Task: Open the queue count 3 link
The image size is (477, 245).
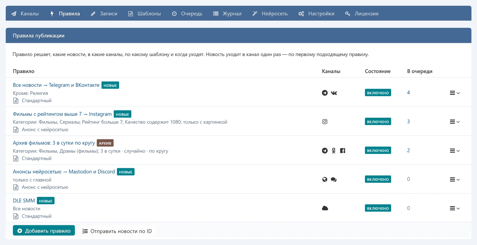Action: (408, 121)
